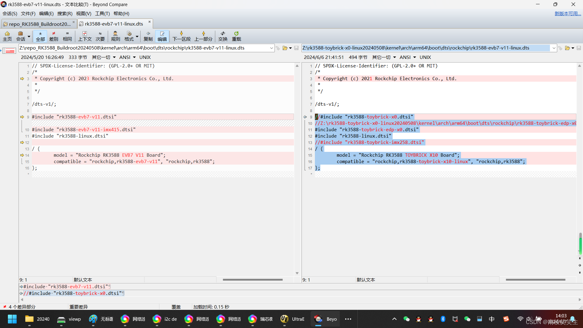This screenshot has width=583, height=328.
Task: Toggle show Differences (差别) filter
Action: (x=54, y=36)
